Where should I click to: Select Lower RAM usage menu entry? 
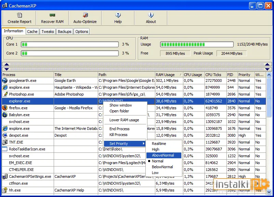(x=124, y=120)
